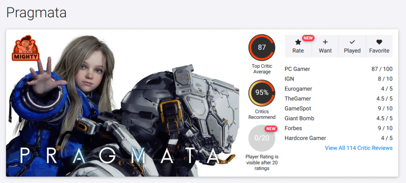Image resolution: width=406 pixels, height=183 pixels.
Task: Click the Pragmata page title
Action: click(x=36, y=12)
